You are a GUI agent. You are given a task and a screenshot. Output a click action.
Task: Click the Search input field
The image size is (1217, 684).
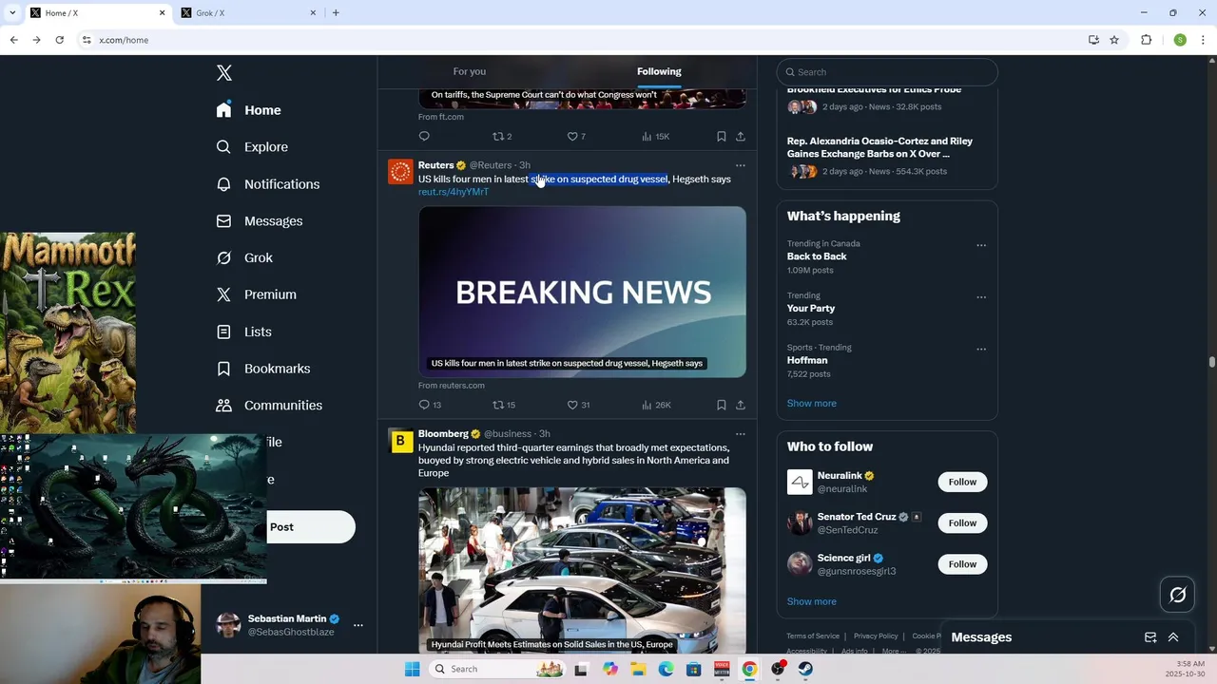click(887, 72)
